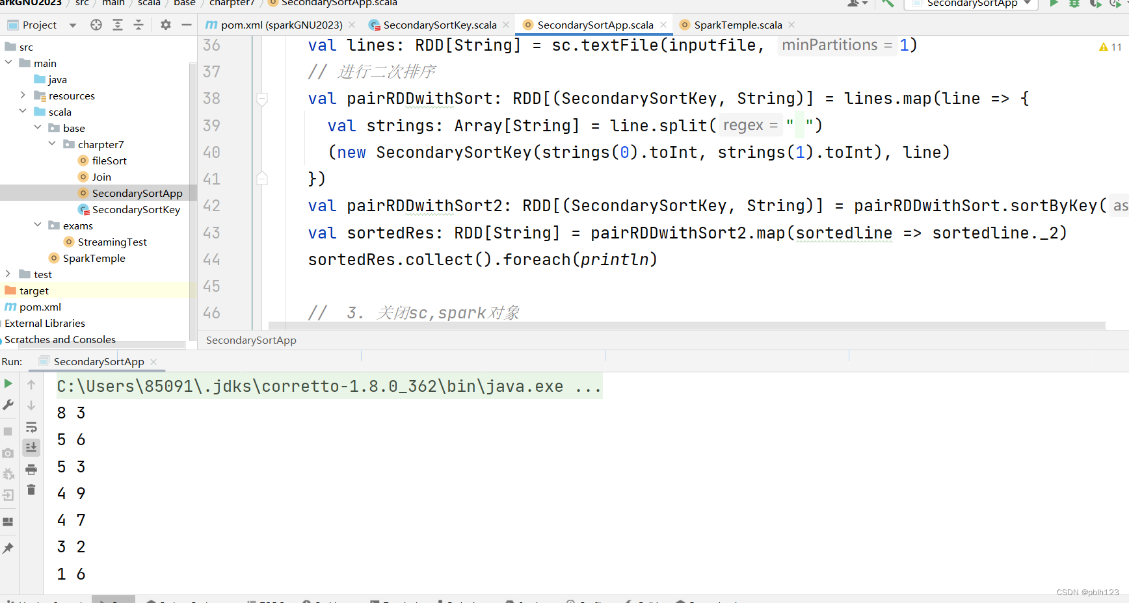Click the green build hammer icon

(x=888, y=3)
